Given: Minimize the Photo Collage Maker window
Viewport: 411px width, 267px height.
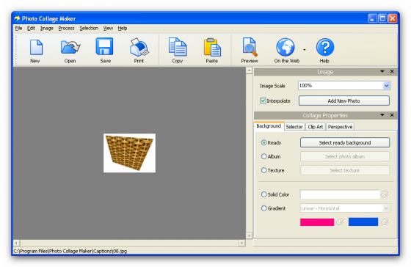Looking at the screenshot, I should click(x=373, y=18).
